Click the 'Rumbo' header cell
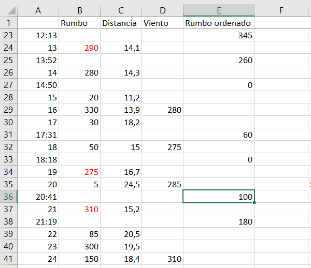 coord(79,23)
